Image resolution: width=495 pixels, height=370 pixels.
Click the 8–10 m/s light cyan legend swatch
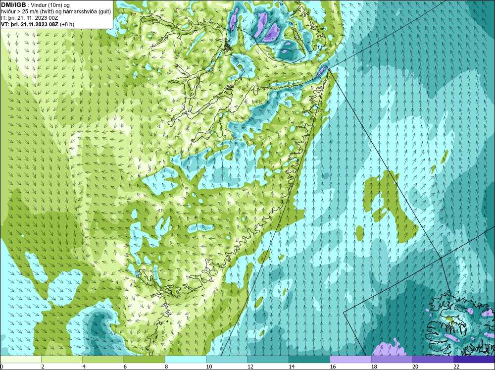coord(186,360)
